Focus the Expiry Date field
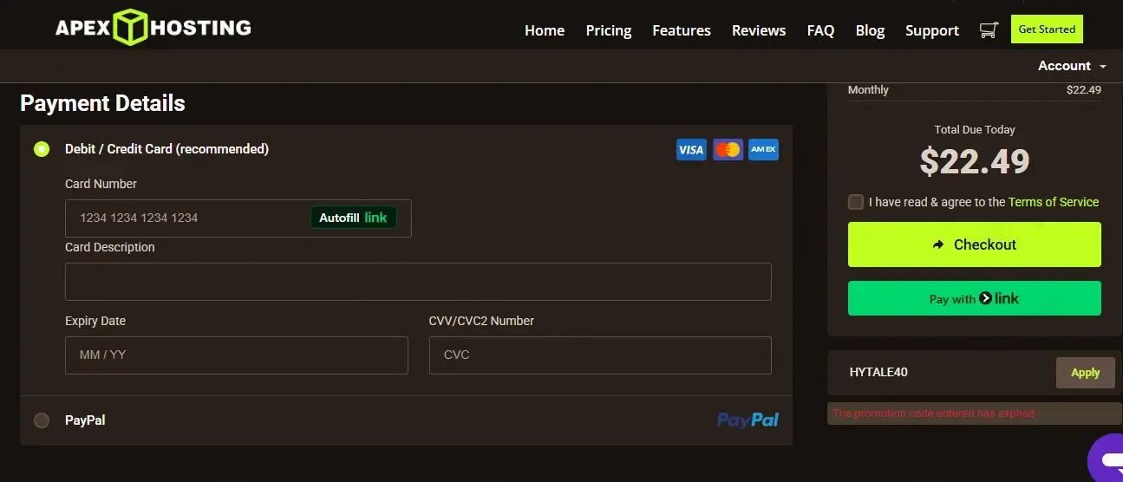 (x=237, y=355)
